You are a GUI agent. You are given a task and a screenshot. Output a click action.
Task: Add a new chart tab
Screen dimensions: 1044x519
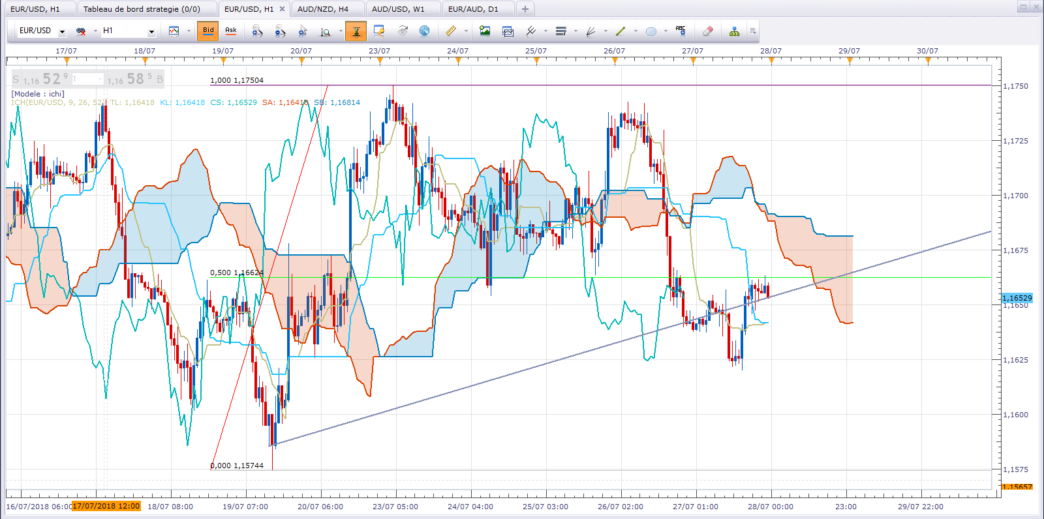525,9
